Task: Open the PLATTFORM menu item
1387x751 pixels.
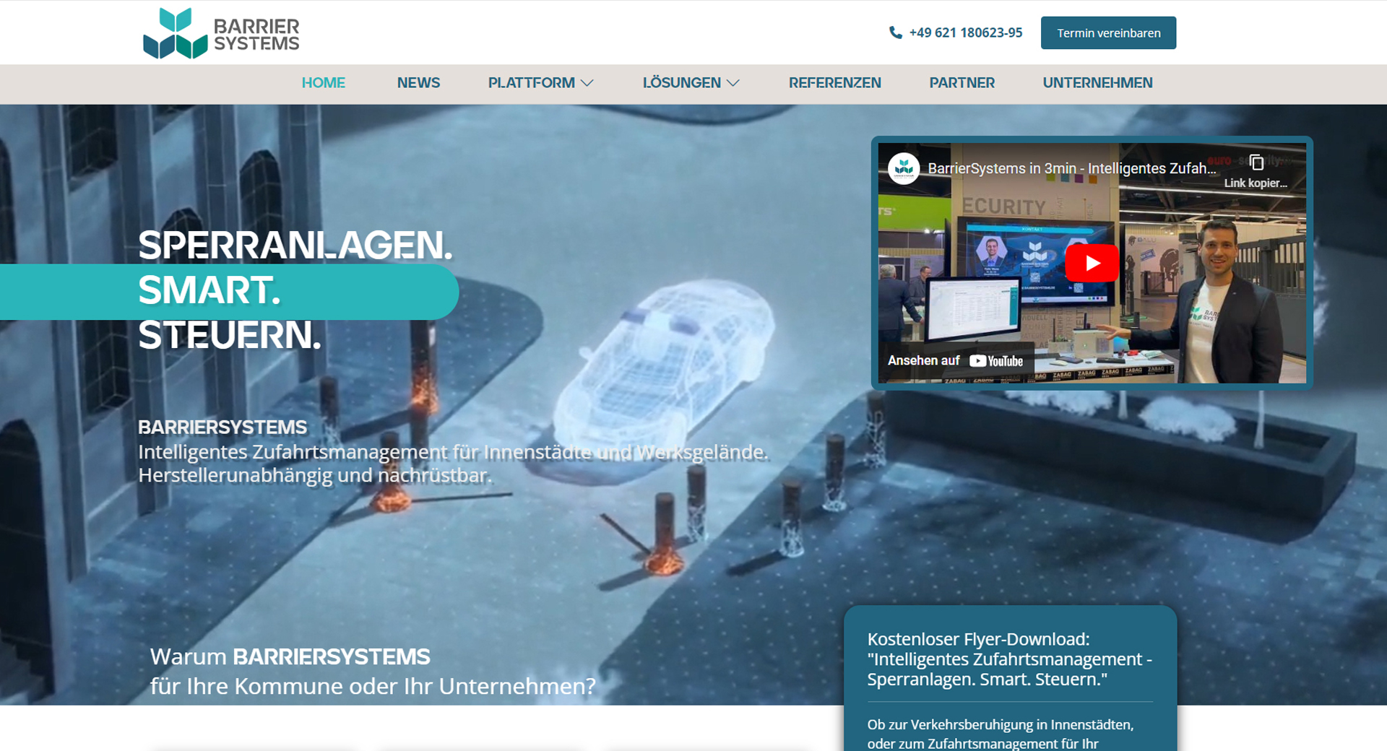Action: point(531,83)
